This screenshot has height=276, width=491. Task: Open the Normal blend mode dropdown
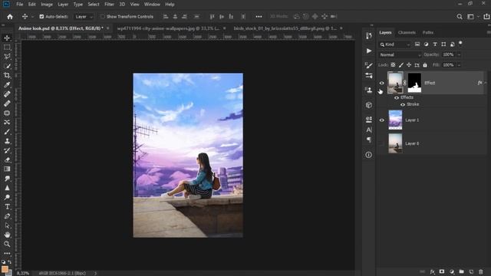[x=400, y=54]
